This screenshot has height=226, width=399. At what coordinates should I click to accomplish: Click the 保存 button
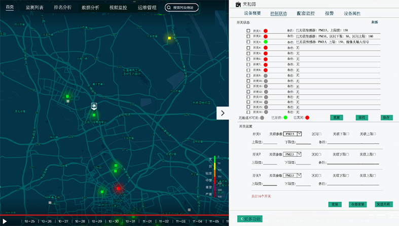coord(386,117)
